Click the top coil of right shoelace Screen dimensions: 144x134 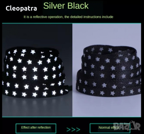click(109, 50)
